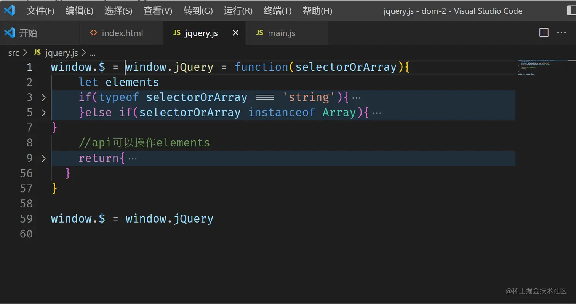Click 'let elements' on line 2

(x=119, y=82)
